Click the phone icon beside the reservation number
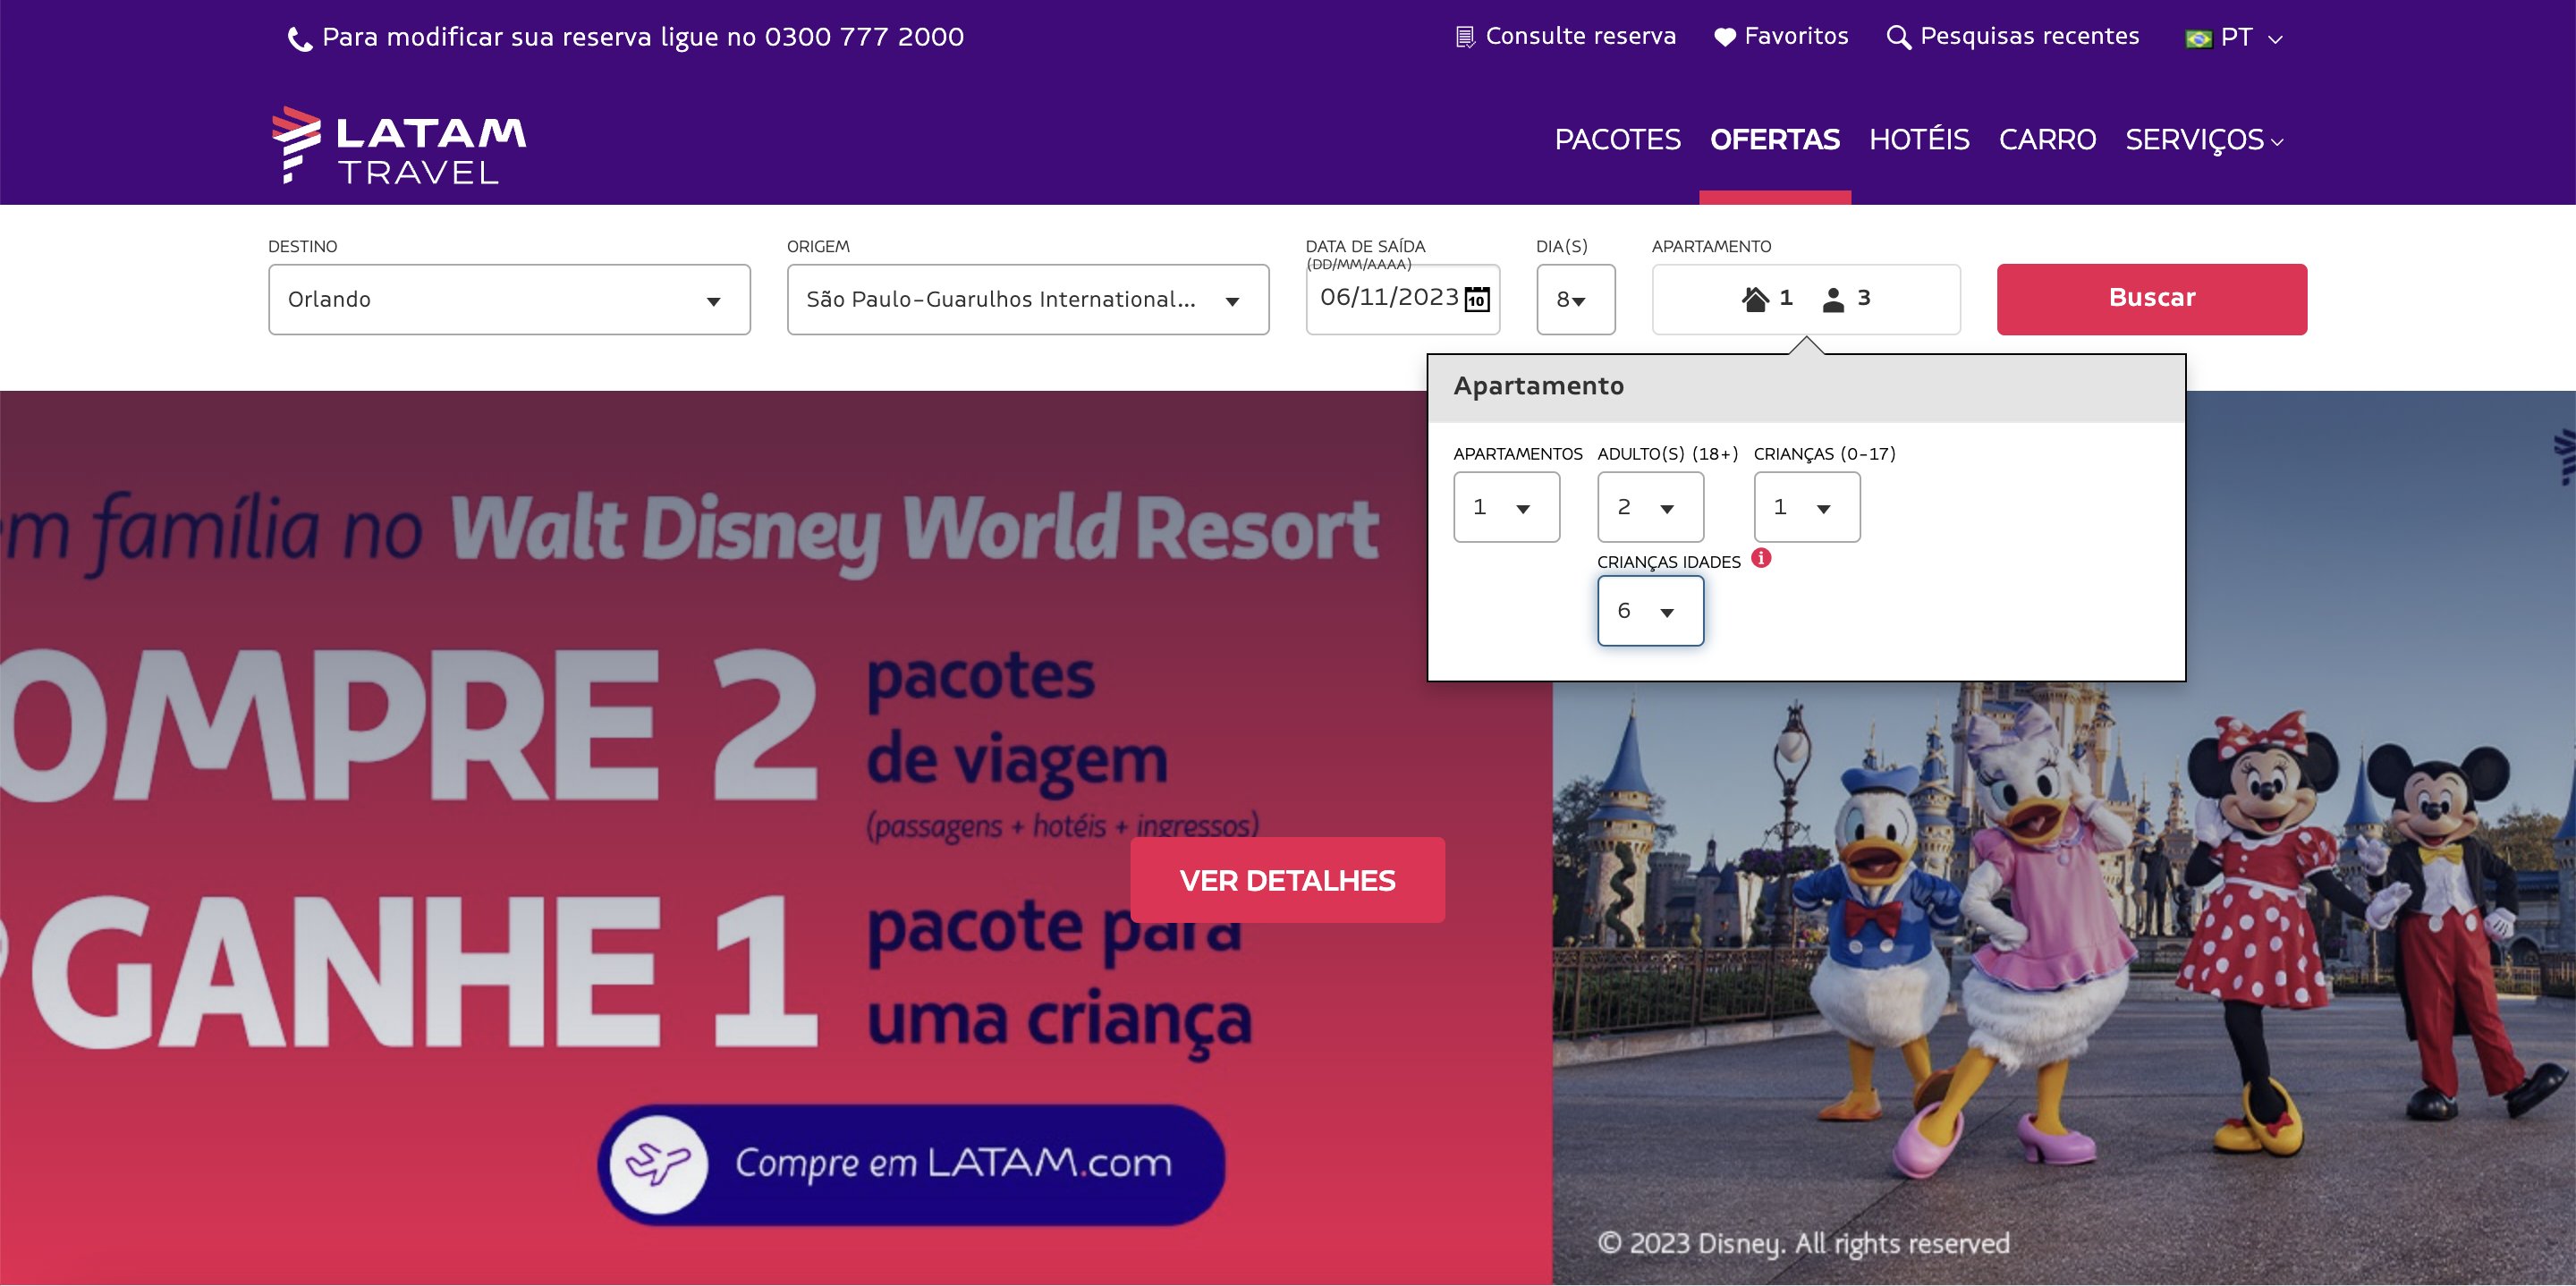2576x1286 pixels. pyautogui.click(x=299, y=39)
